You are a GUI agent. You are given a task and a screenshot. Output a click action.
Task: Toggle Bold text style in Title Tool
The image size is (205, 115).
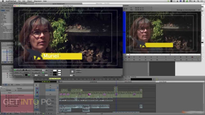click(43, 73)
